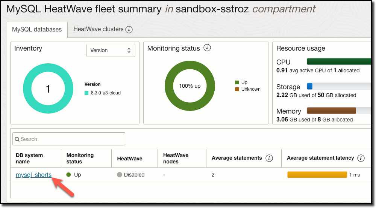Click the 'Disabled' HeatWave cell text
Viewport: 376px width, 208px height.
click(x=134, y=175)
